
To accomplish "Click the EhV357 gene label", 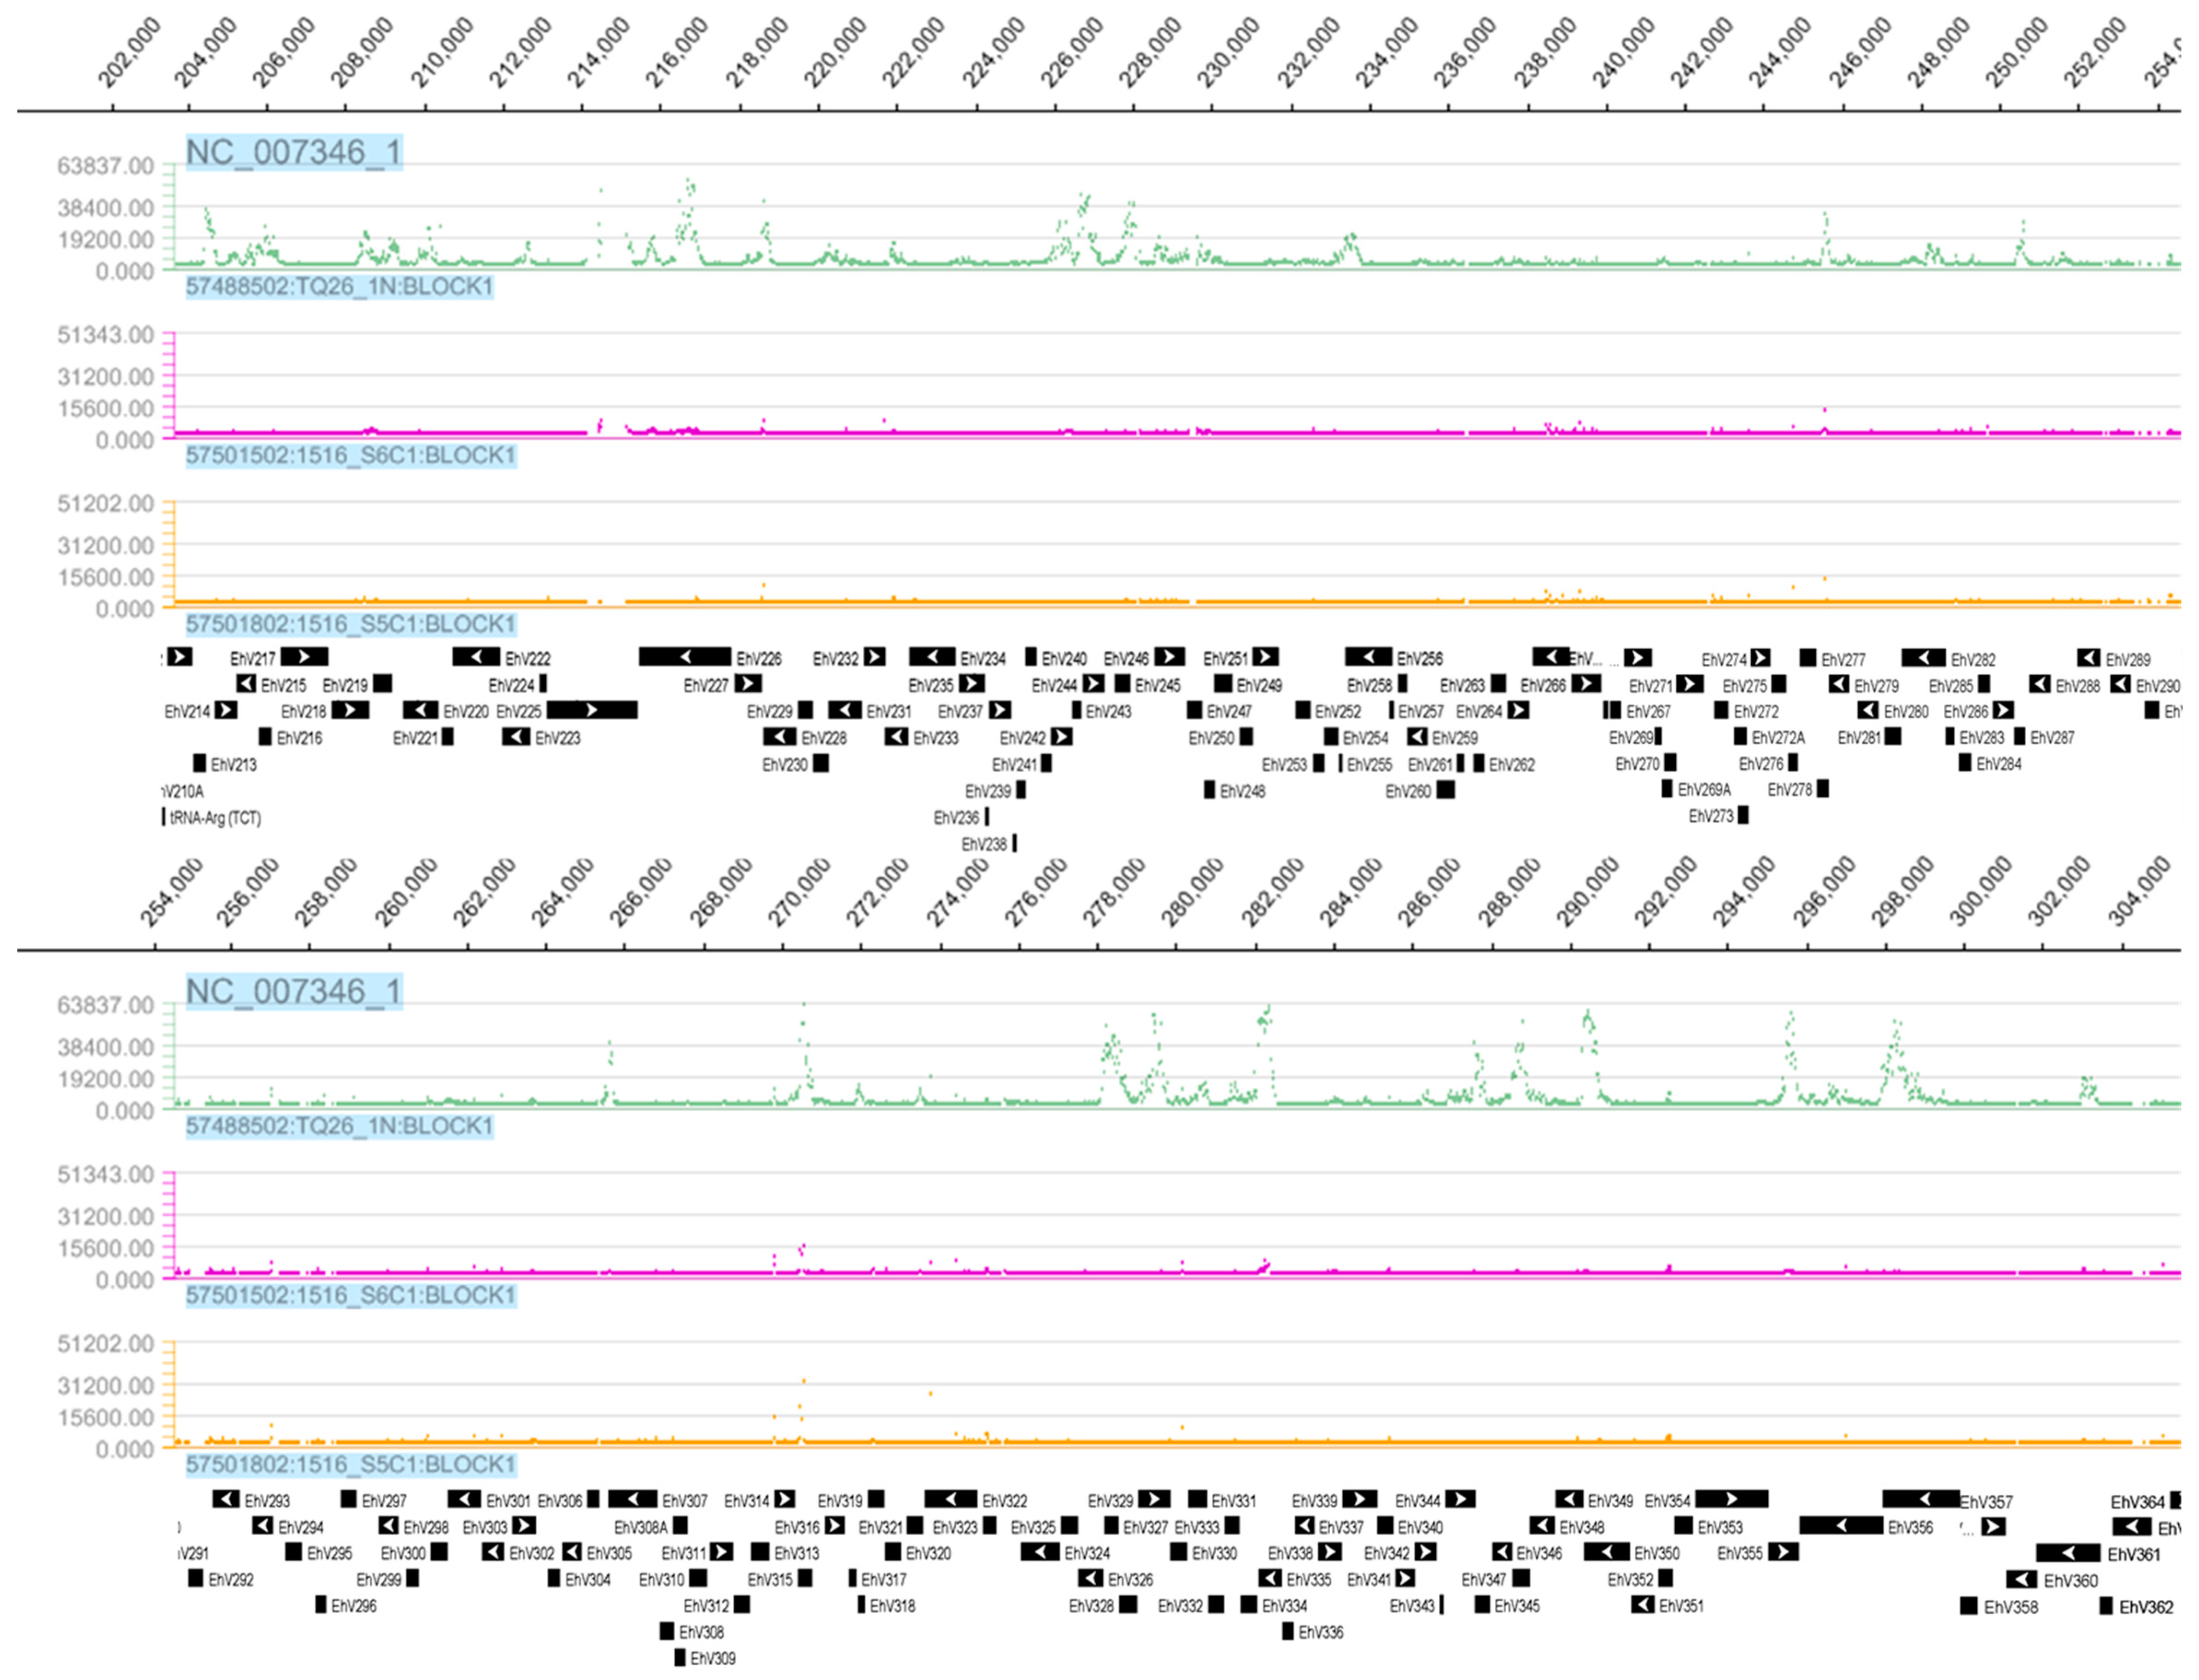I will pyautogui.click(x=1986, y=1502).
